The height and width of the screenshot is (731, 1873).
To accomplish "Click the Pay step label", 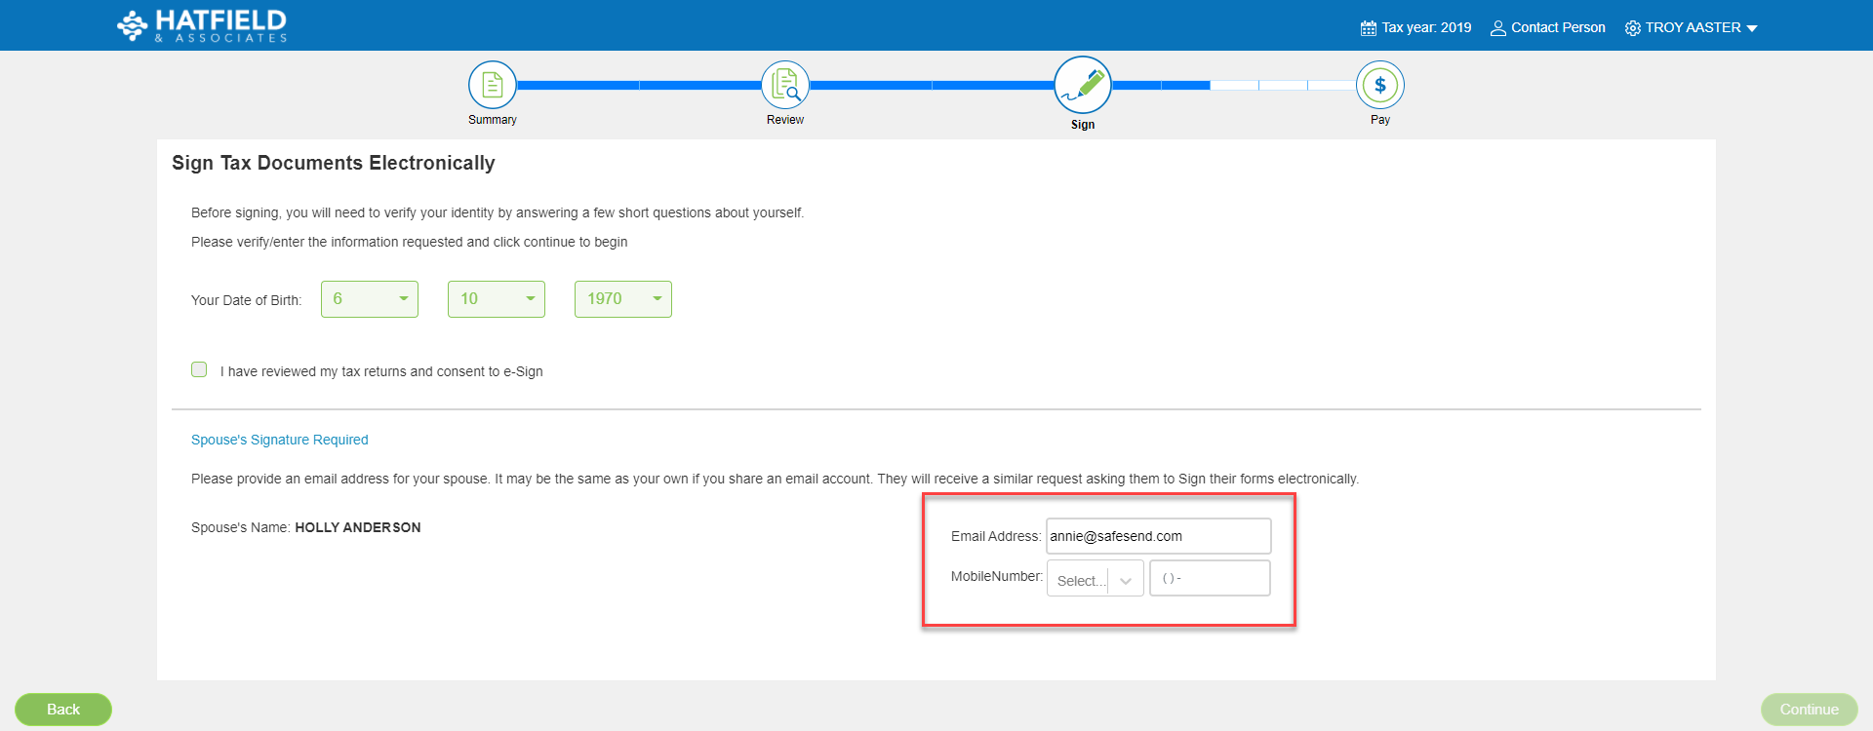I will (x=1380, y=120).
